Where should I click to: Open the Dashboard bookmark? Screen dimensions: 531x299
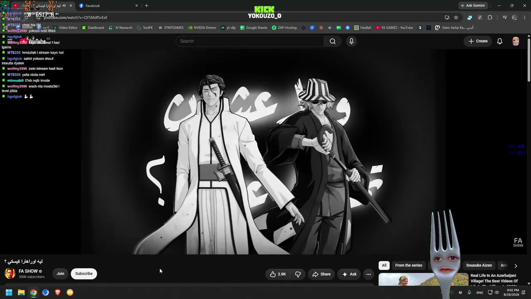point(93,28)
